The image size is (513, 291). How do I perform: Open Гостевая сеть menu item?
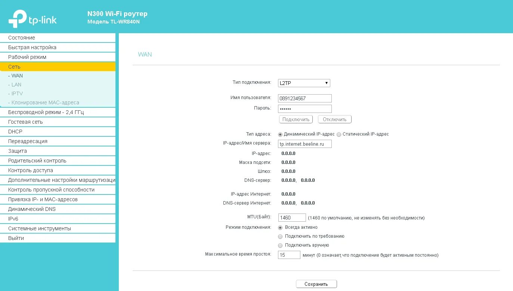click(x=58, y=122)
